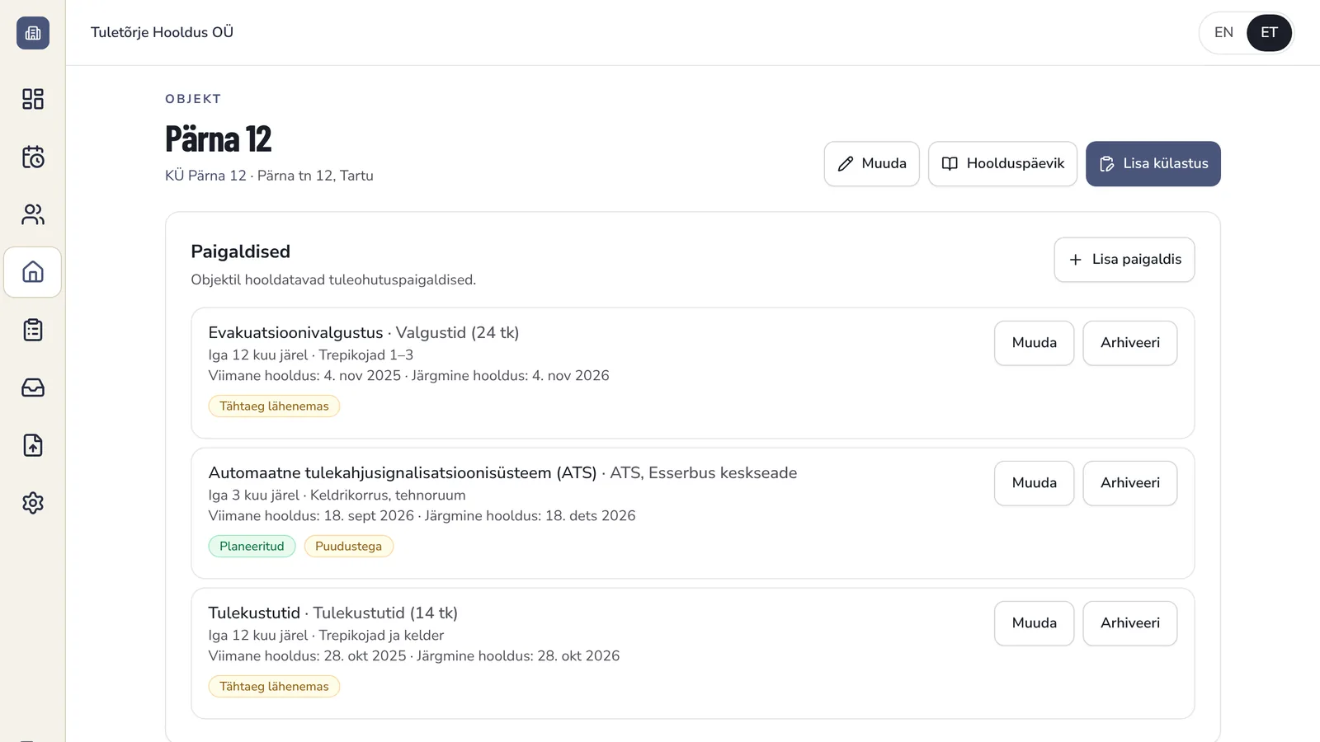Archive the ATS installation
Image resolution: width=1320 pixels, height=742 pixels.
point(1130,483)
